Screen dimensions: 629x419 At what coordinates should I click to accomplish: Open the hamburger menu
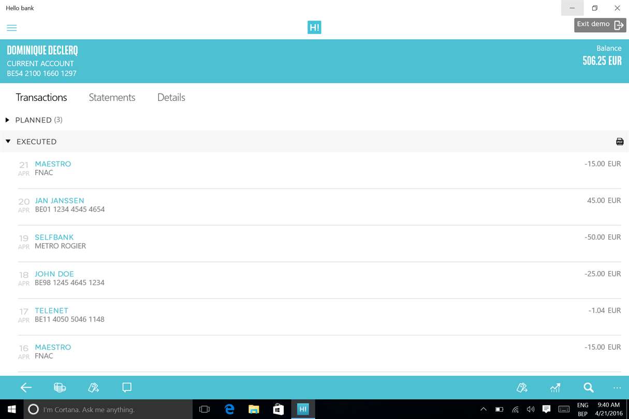coord(11,27)
